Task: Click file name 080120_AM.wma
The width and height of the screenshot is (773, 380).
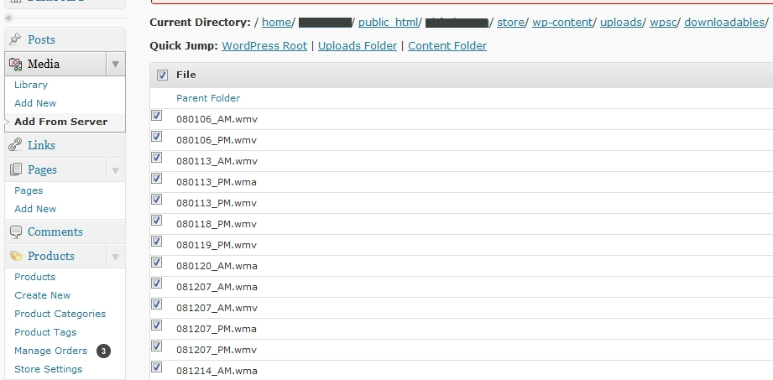Action: (217, 266)
